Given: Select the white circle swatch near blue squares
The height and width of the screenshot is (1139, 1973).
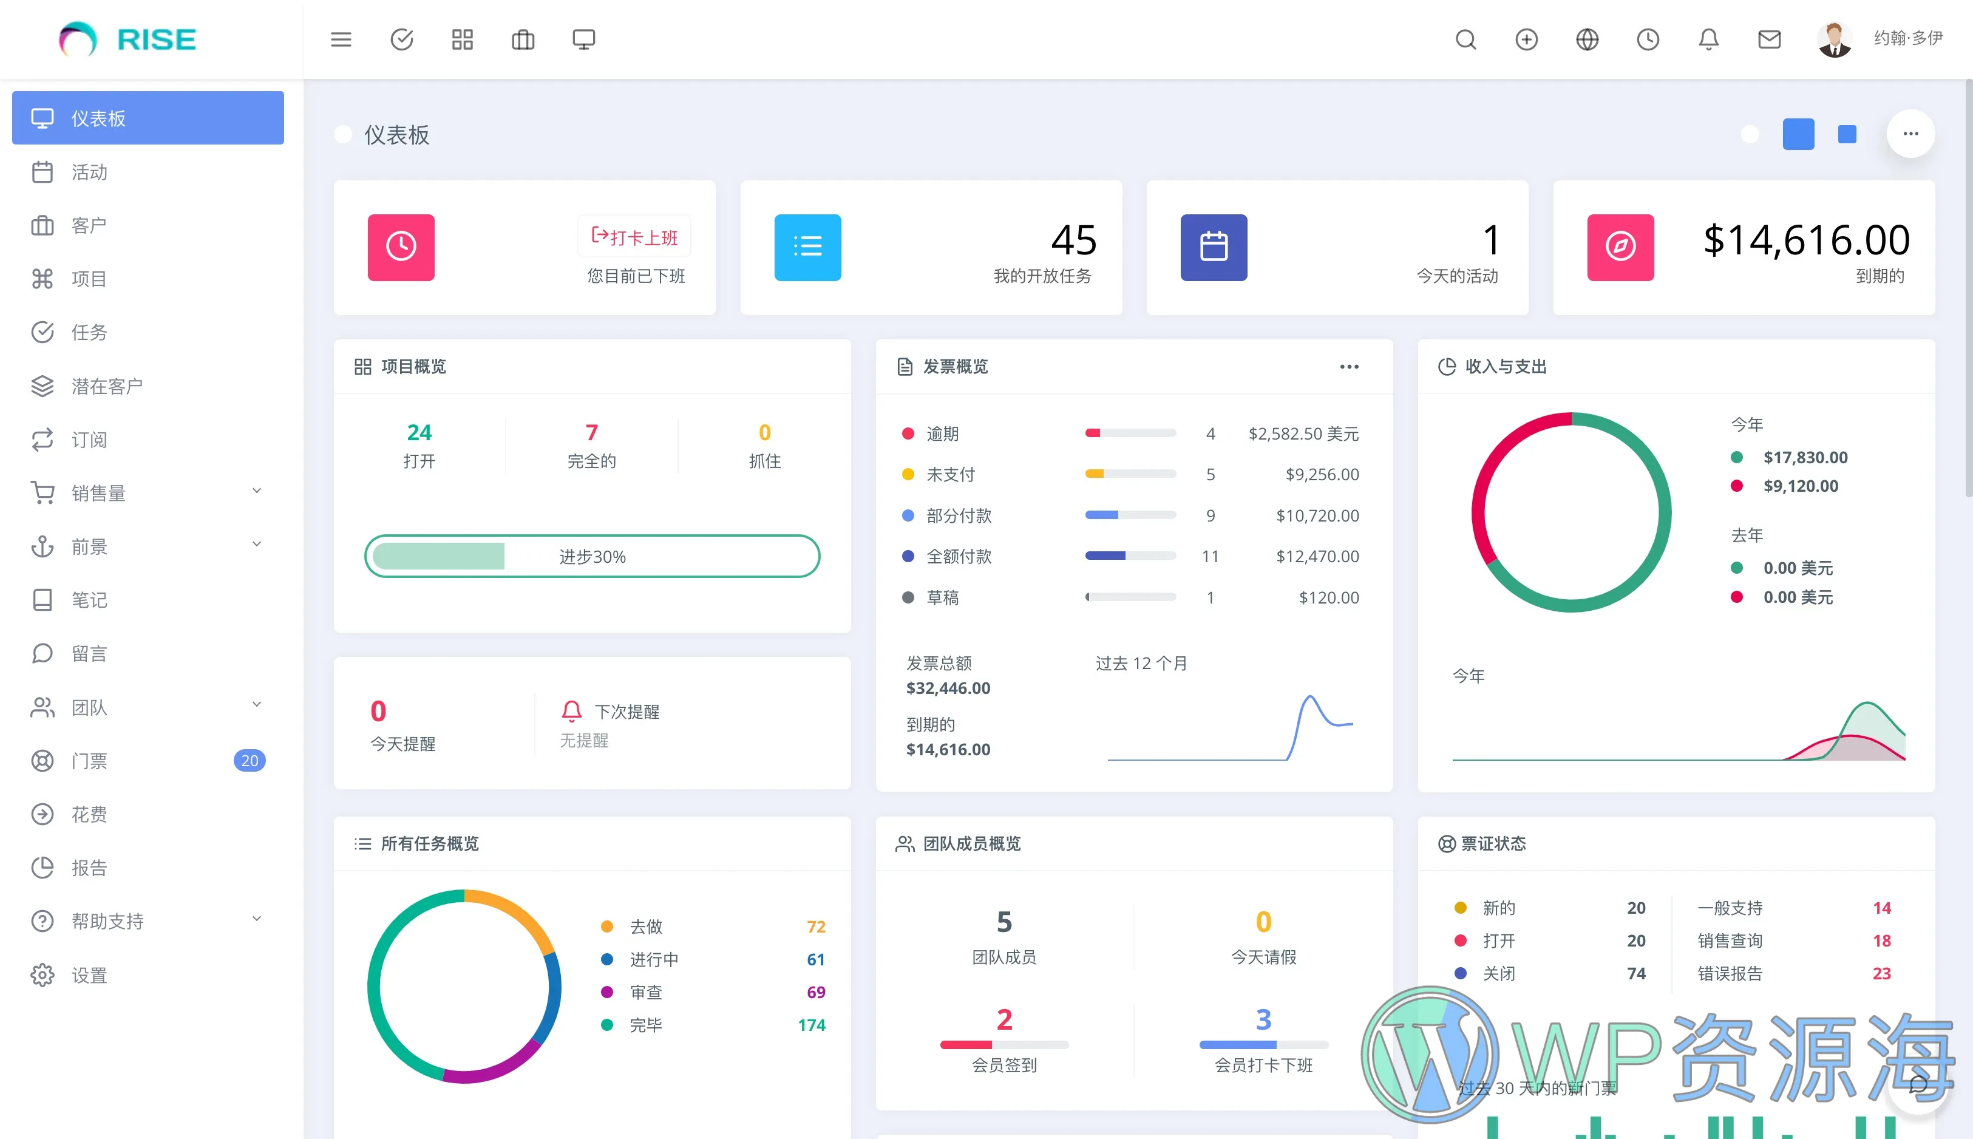Looking at the screenshot, I should (x=1750, y=135).
